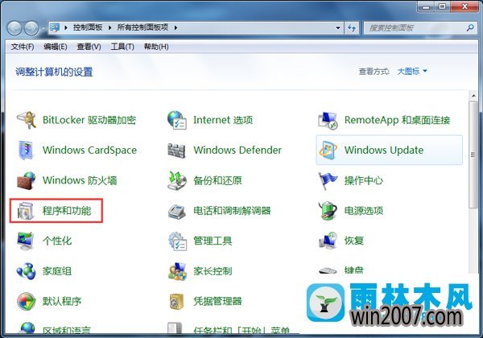
Task: Expand the arrow after 控制面板 breadcrumb
Action: pyautogui.click(x=109, y=27)
